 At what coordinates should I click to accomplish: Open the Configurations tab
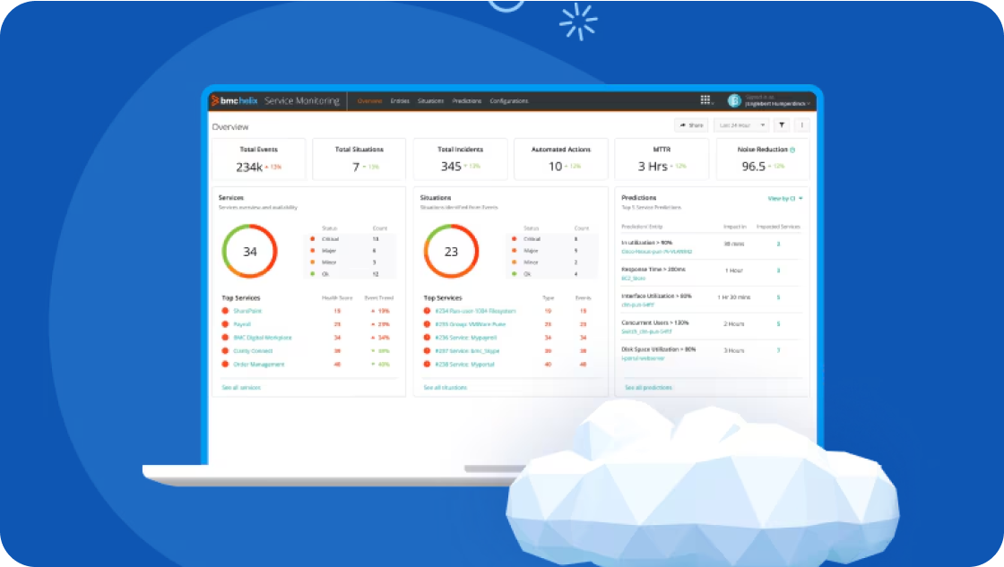(x=509, y=101)
